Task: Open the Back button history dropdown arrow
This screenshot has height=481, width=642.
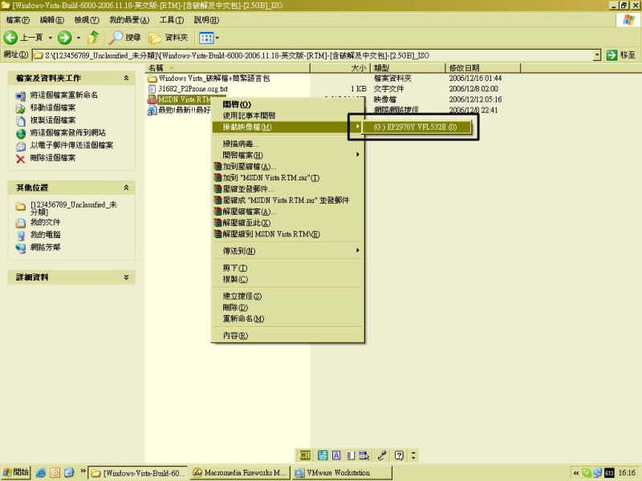Action: tap(51, 38)
